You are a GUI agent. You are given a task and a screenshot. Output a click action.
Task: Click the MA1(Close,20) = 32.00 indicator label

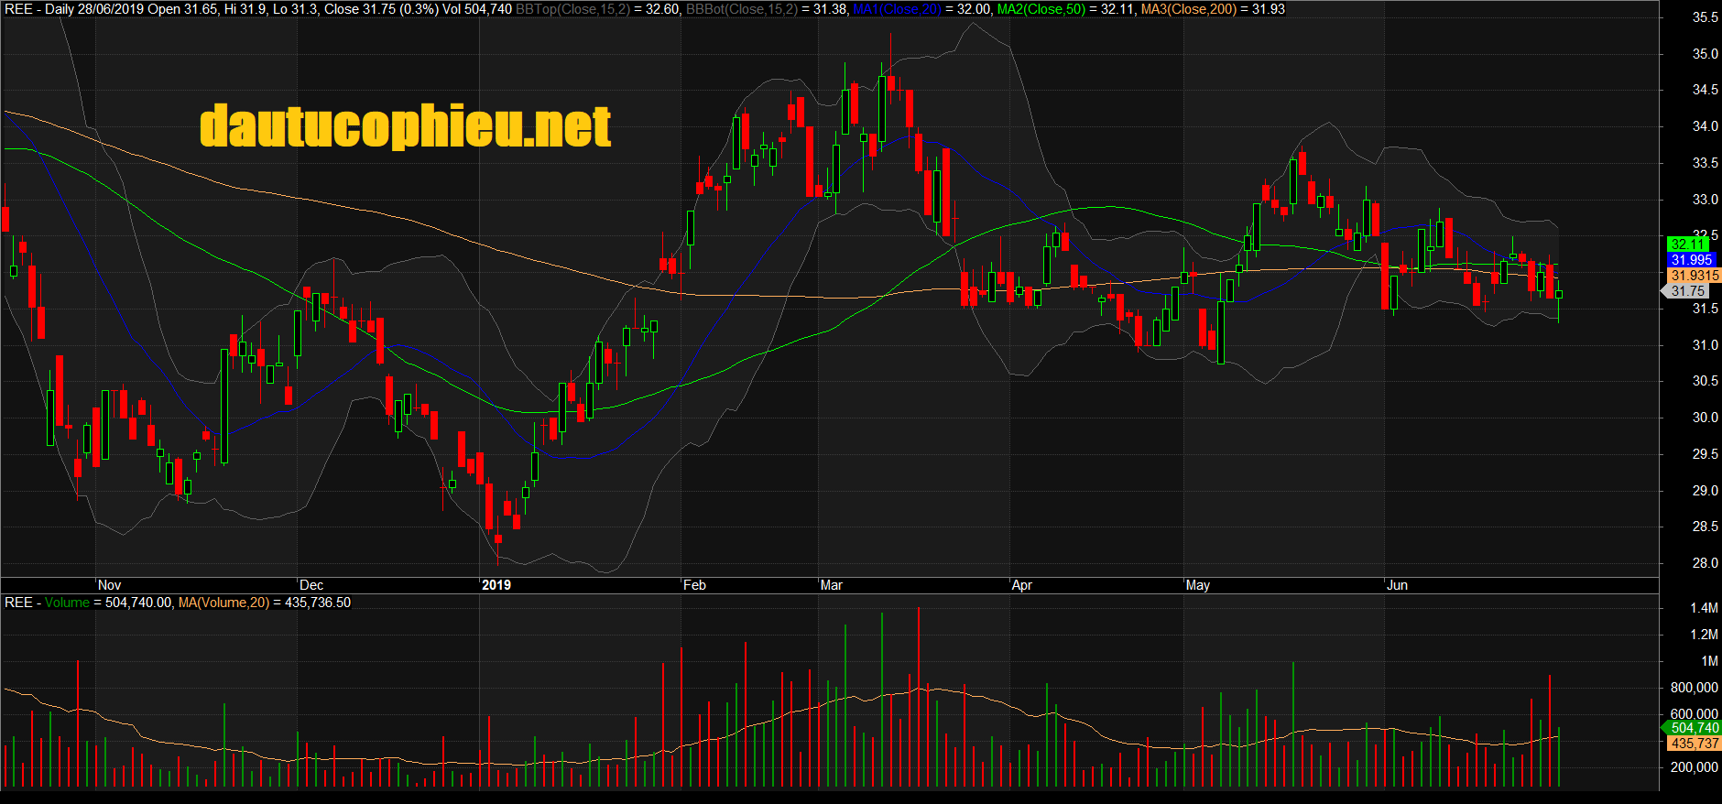pyautogui.click(x=921, y=9)
